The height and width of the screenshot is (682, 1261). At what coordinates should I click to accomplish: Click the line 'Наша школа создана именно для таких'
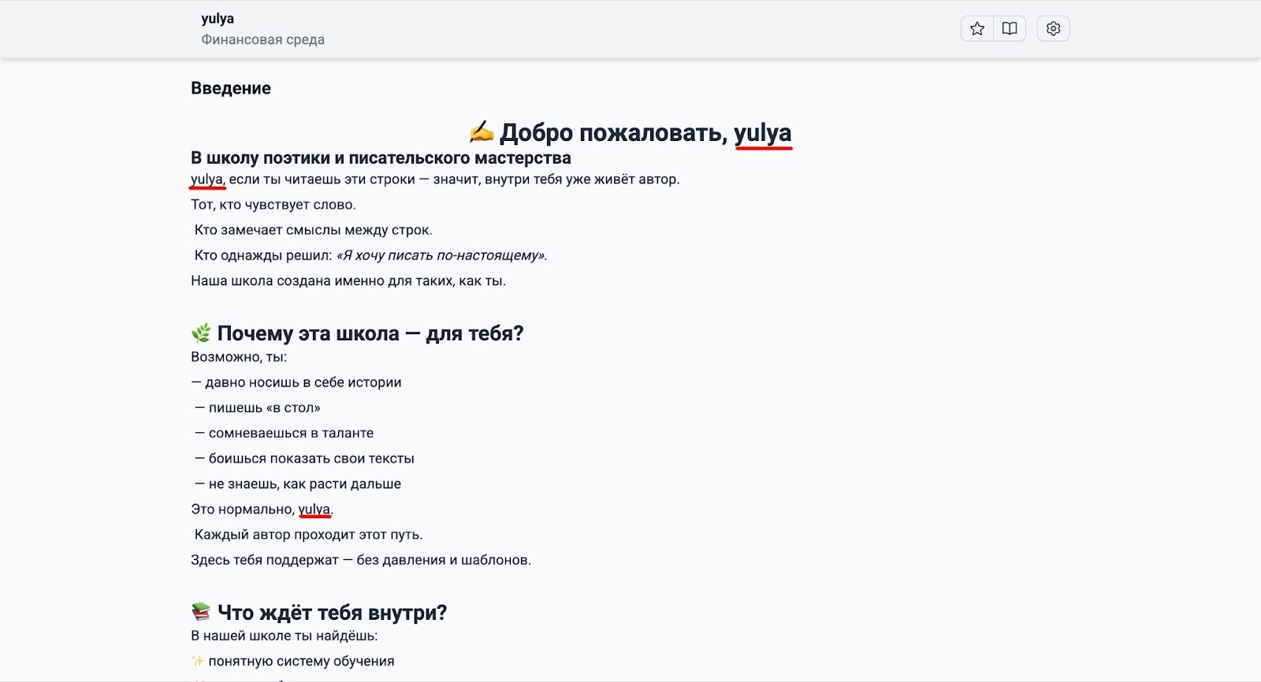(x=348, y=281)
